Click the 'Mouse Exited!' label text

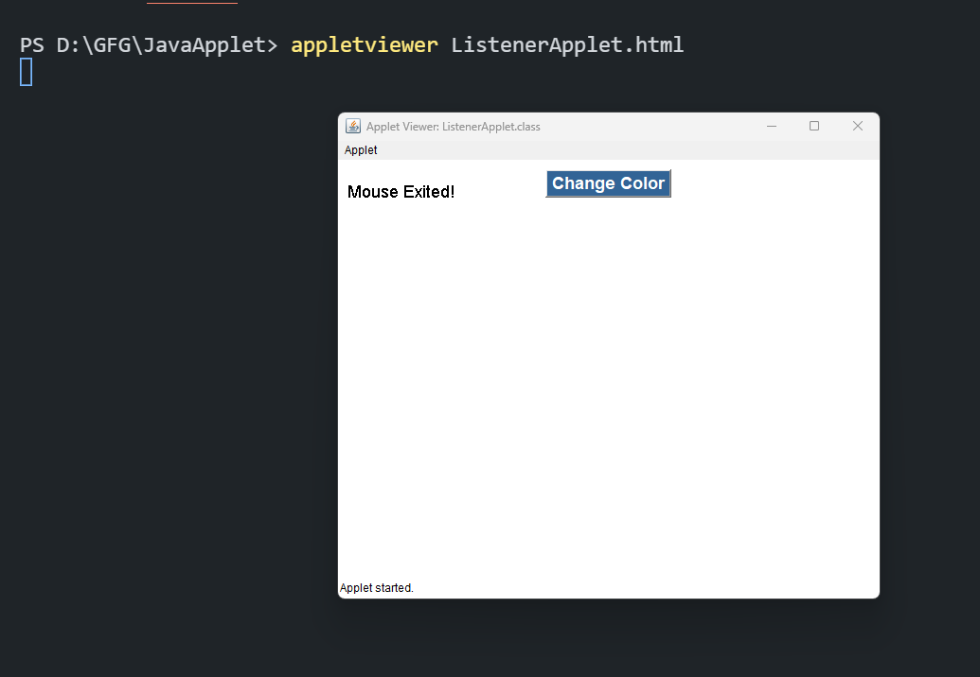pyautogui.click(x=401, y=192)
